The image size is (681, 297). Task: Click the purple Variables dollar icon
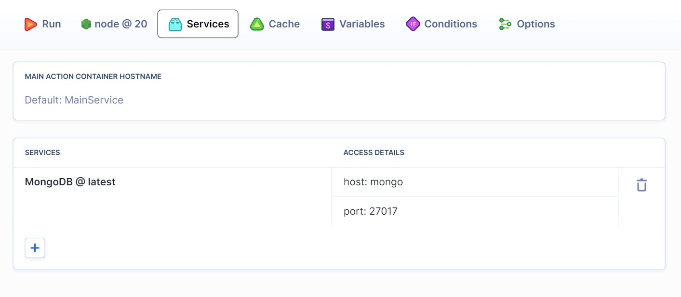(328, 24)
